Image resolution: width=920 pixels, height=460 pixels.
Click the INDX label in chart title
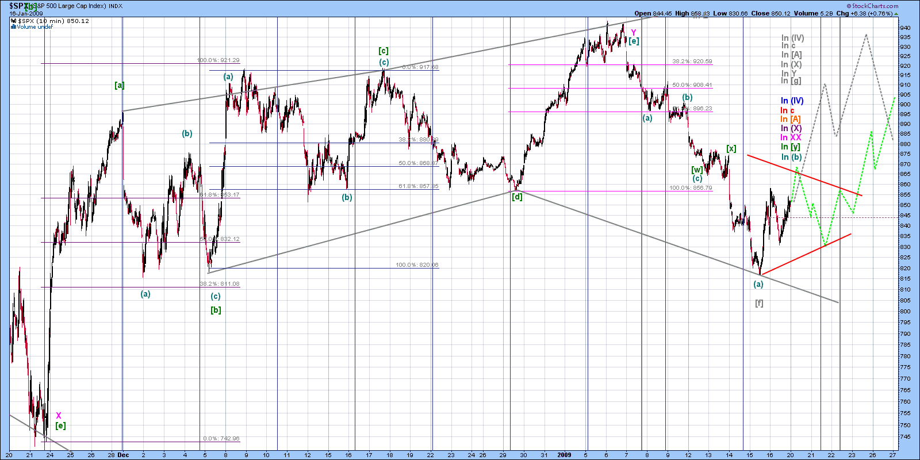click(x=116, y=6)
